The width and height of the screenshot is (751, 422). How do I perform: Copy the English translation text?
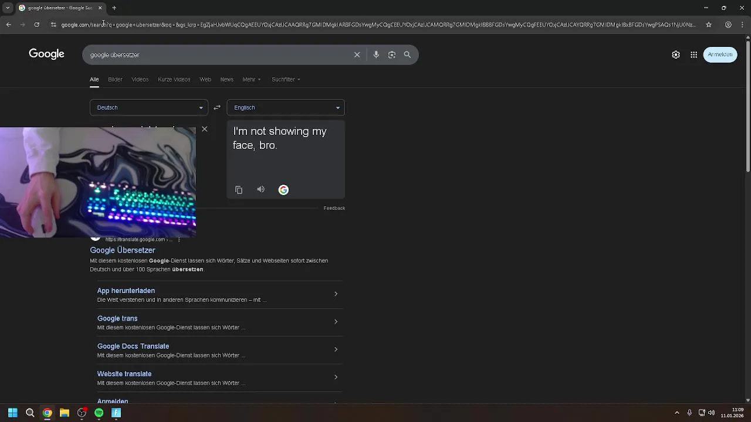[239, 190]
